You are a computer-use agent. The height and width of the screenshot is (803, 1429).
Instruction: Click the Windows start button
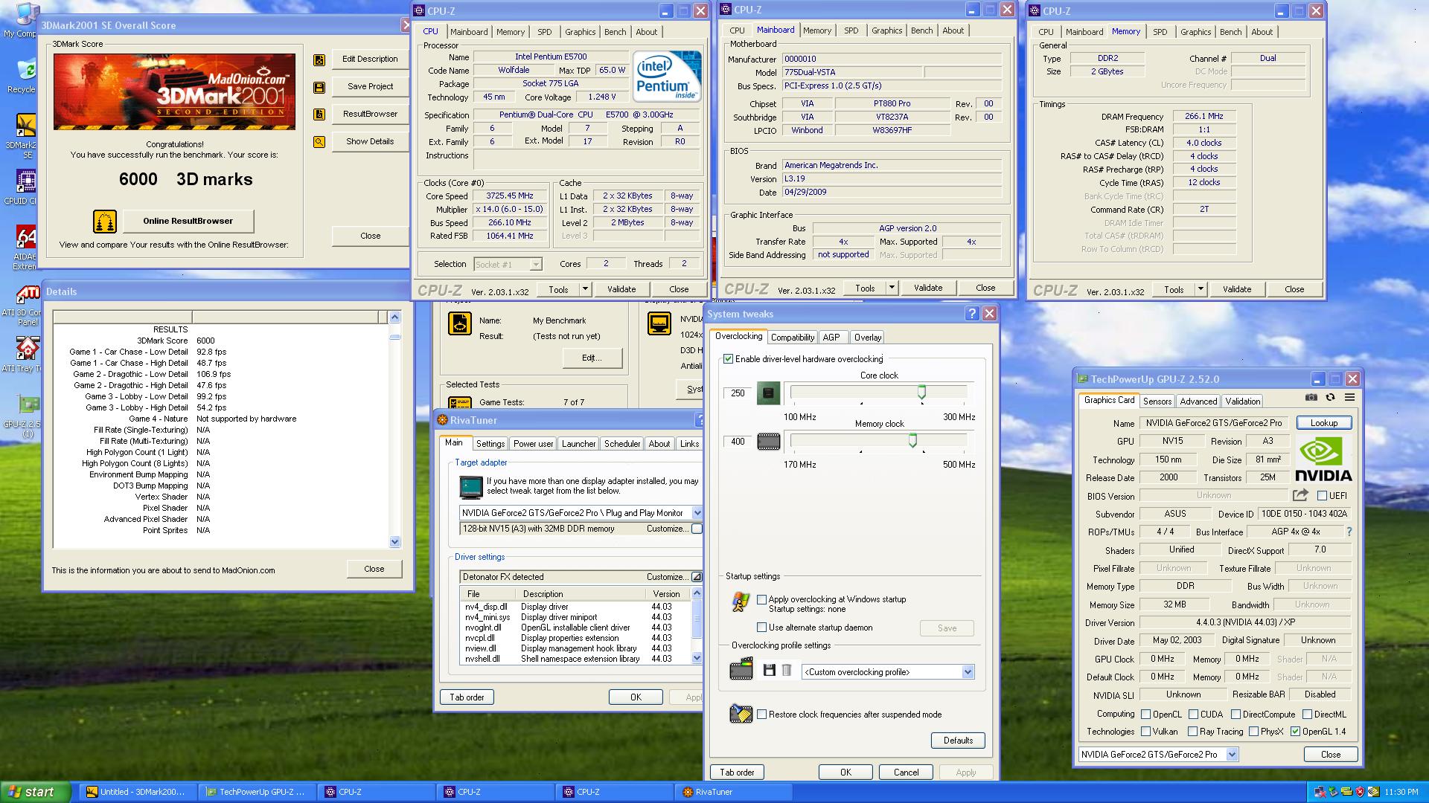35,792
